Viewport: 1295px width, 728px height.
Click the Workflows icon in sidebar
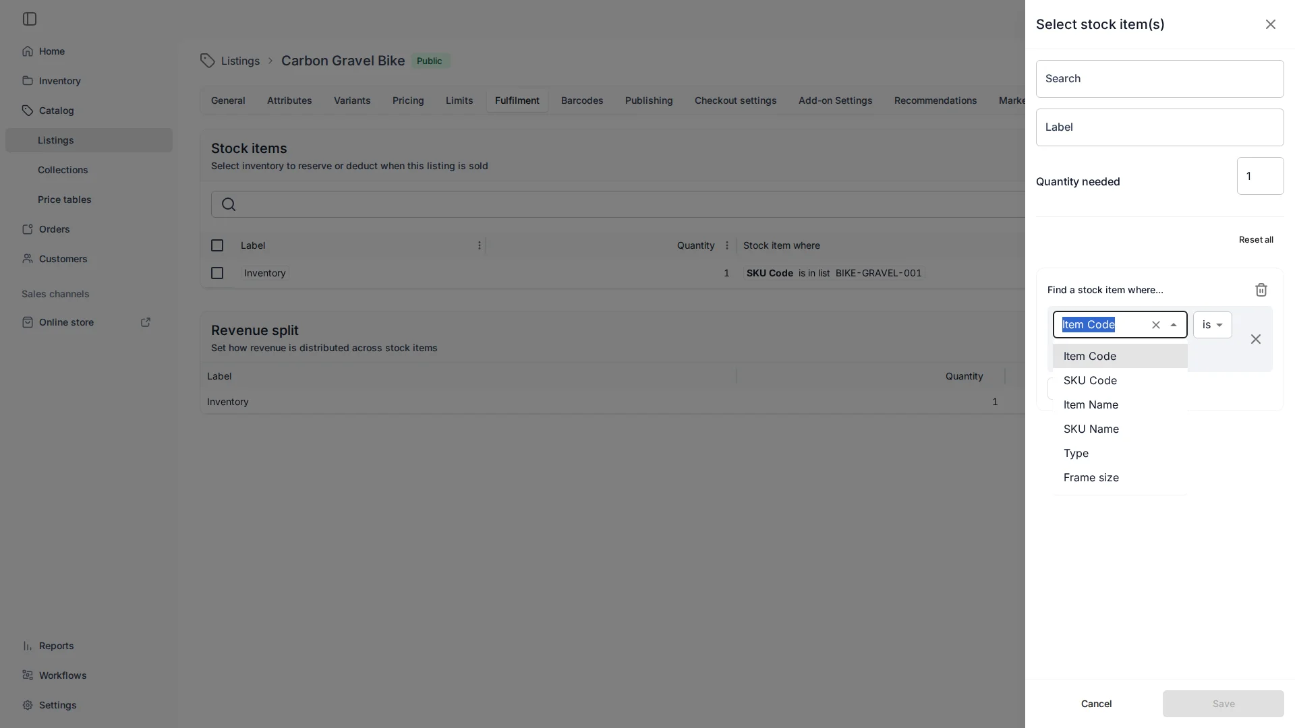(x=27, y=675)
